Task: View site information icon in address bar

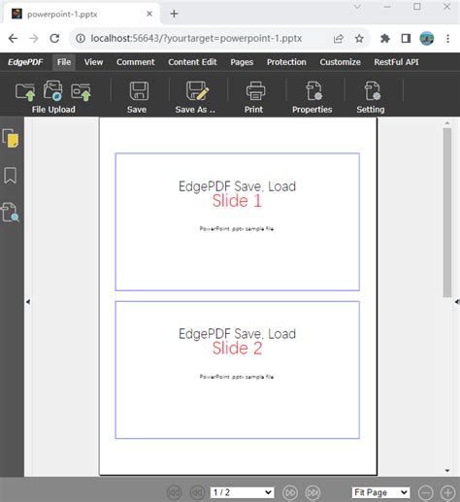Action: click(81, 39)
